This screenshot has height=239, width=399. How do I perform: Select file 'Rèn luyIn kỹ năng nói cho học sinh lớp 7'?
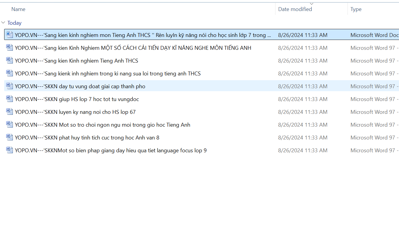tap(143, 35)
